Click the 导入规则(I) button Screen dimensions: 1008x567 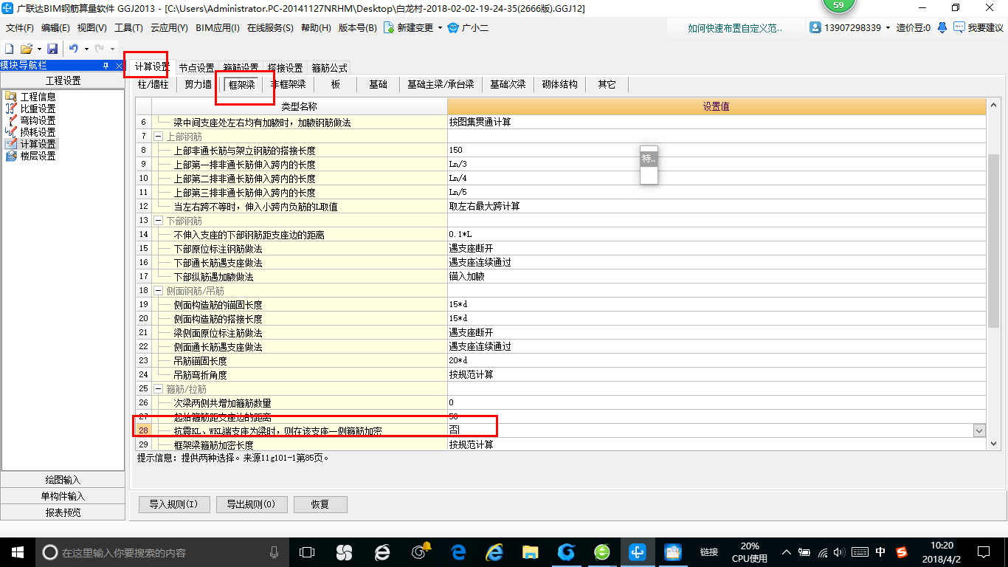[x=174, y=505]
